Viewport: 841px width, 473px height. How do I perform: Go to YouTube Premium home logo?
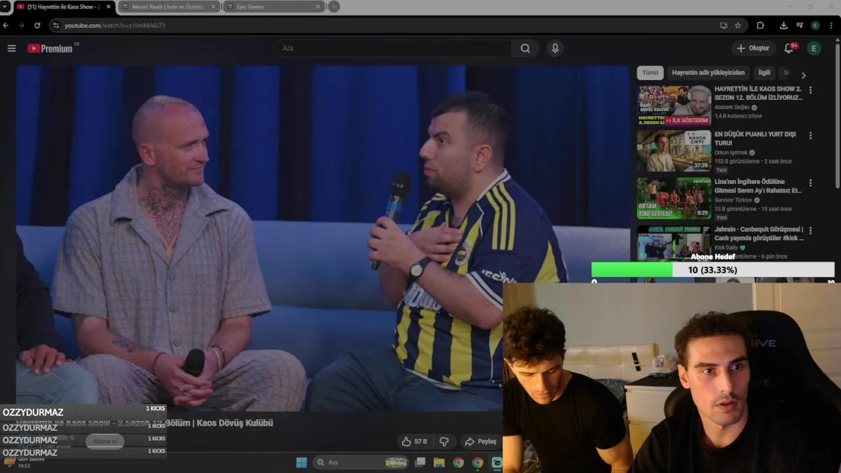pyautogui.click(x=51, y=48)
